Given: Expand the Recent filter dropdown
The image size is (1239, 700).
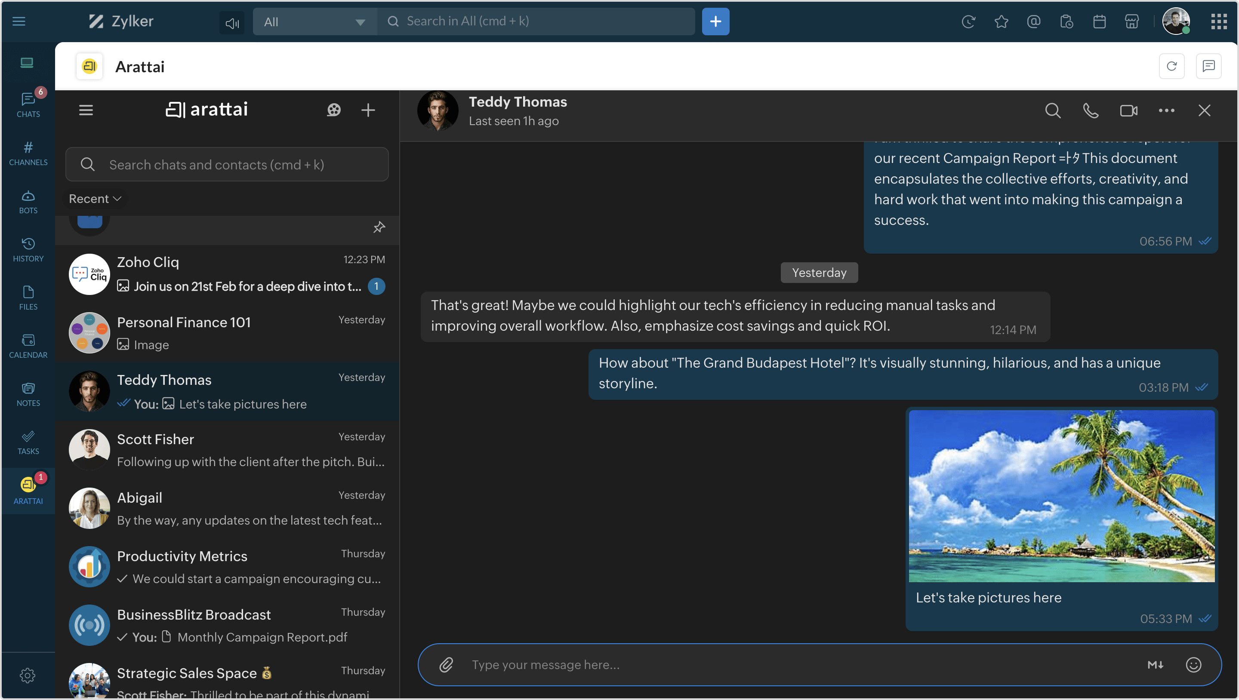Looking at the screenshot, I should tap(95, 199).
